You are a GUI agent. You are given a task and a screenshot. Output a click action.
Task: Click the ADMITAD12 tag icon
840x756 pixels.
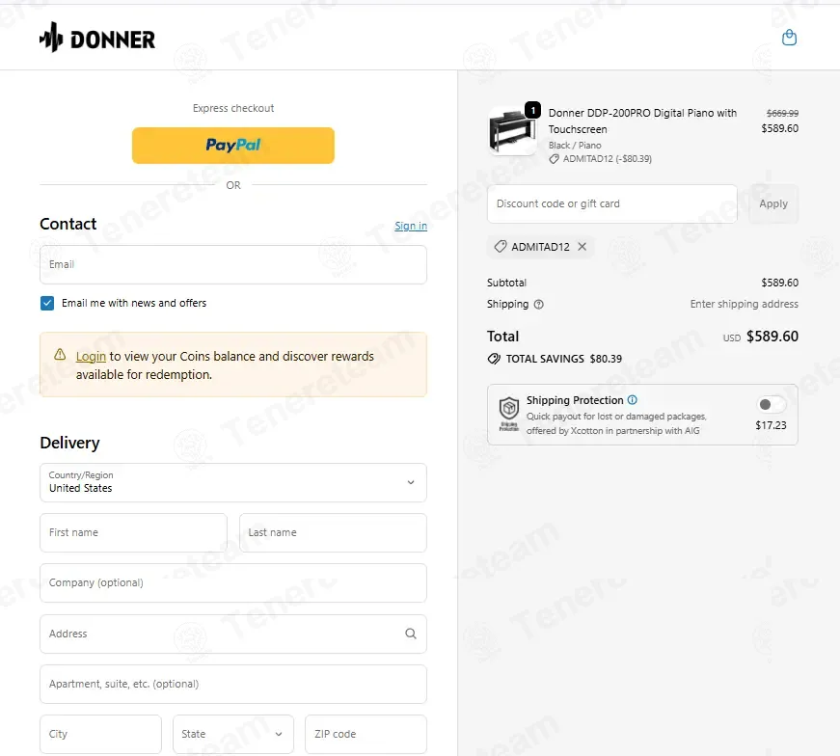coord(501,247)
